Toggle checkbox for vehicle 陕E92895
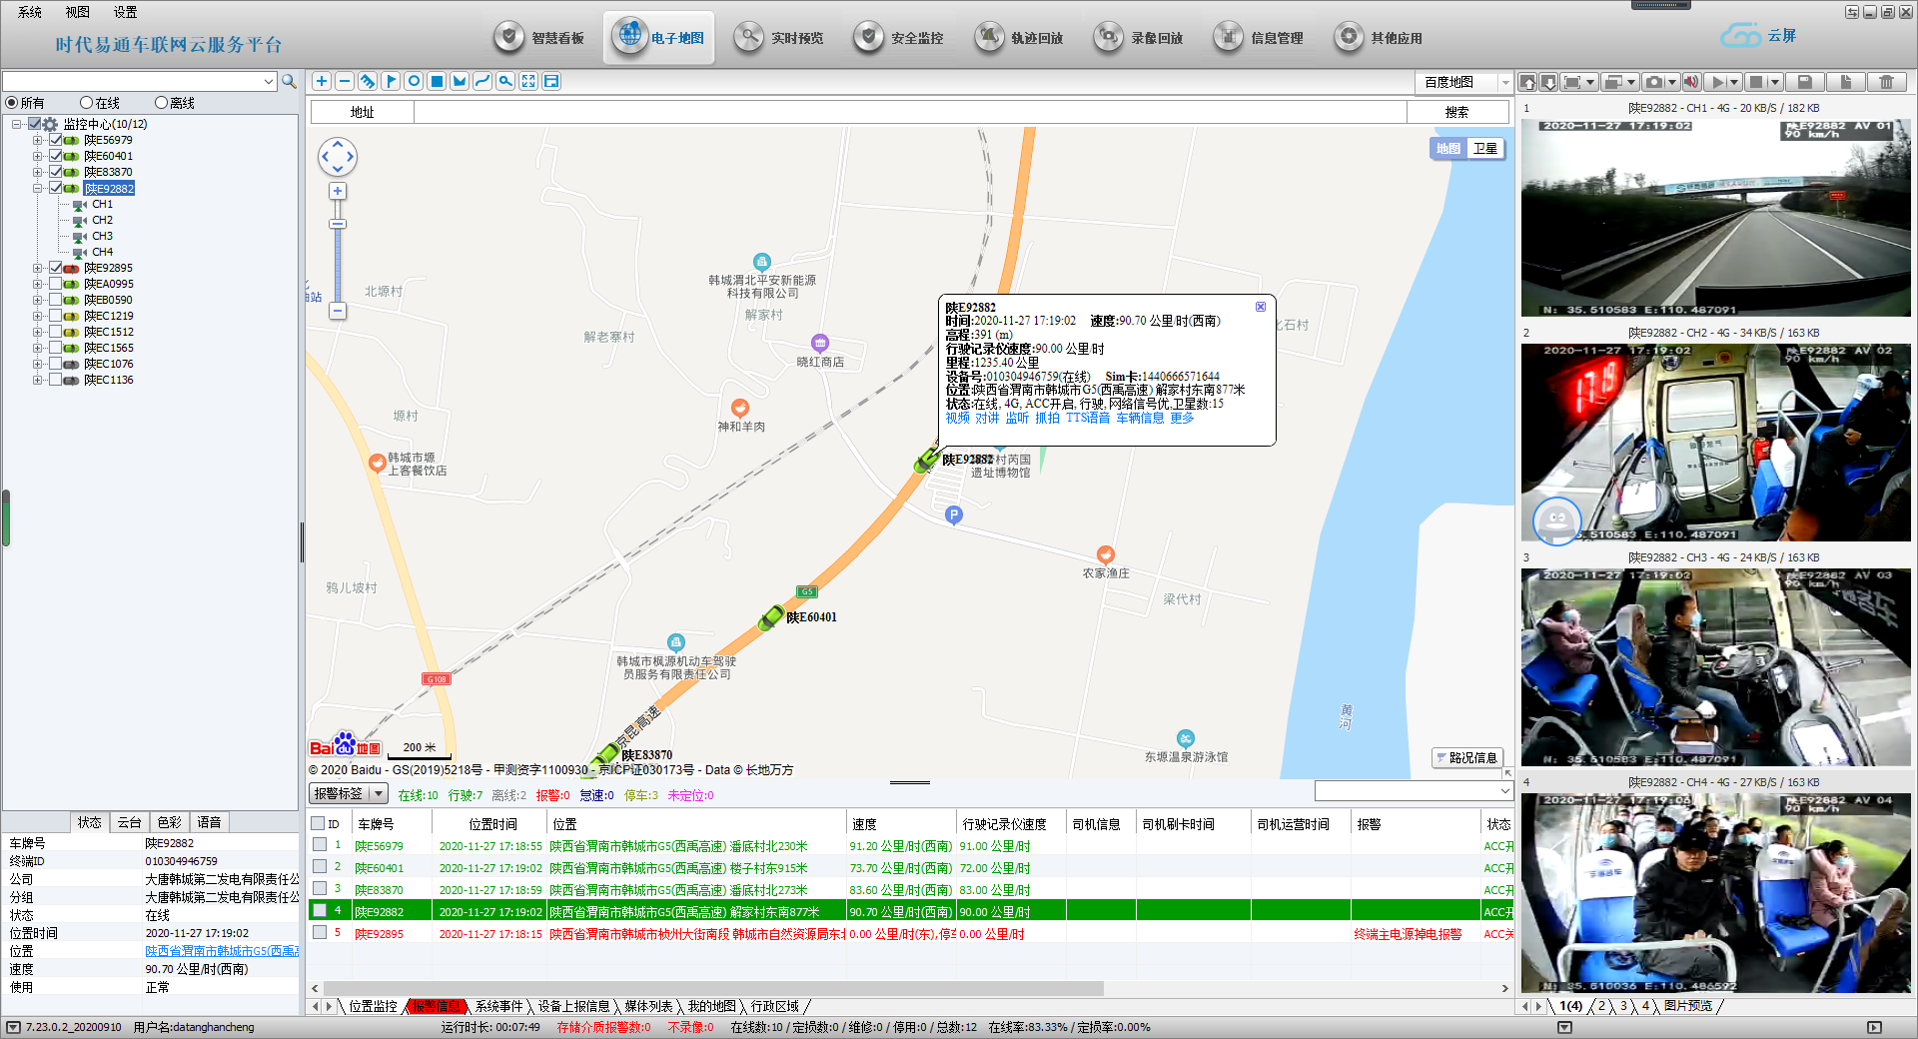Screen dimensions: 1918x1039 click(56, 268)
